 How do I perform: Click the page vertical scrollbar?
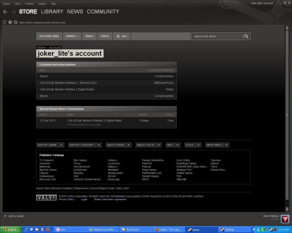point(287,115)
